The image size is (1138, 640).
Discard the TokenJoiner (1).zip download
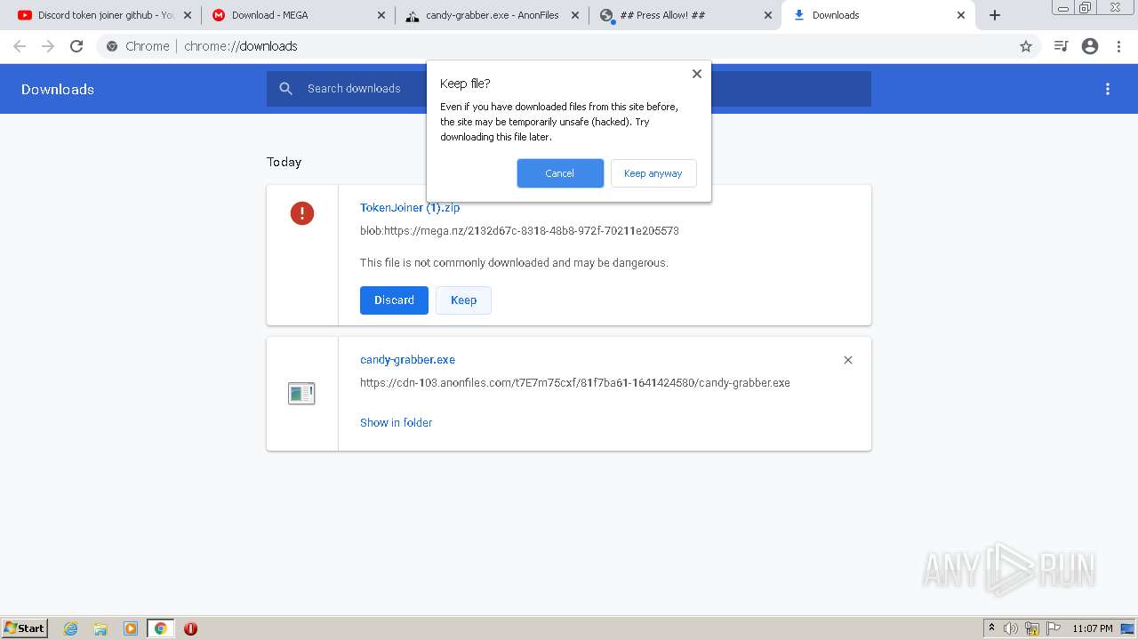tap(394, 300)
